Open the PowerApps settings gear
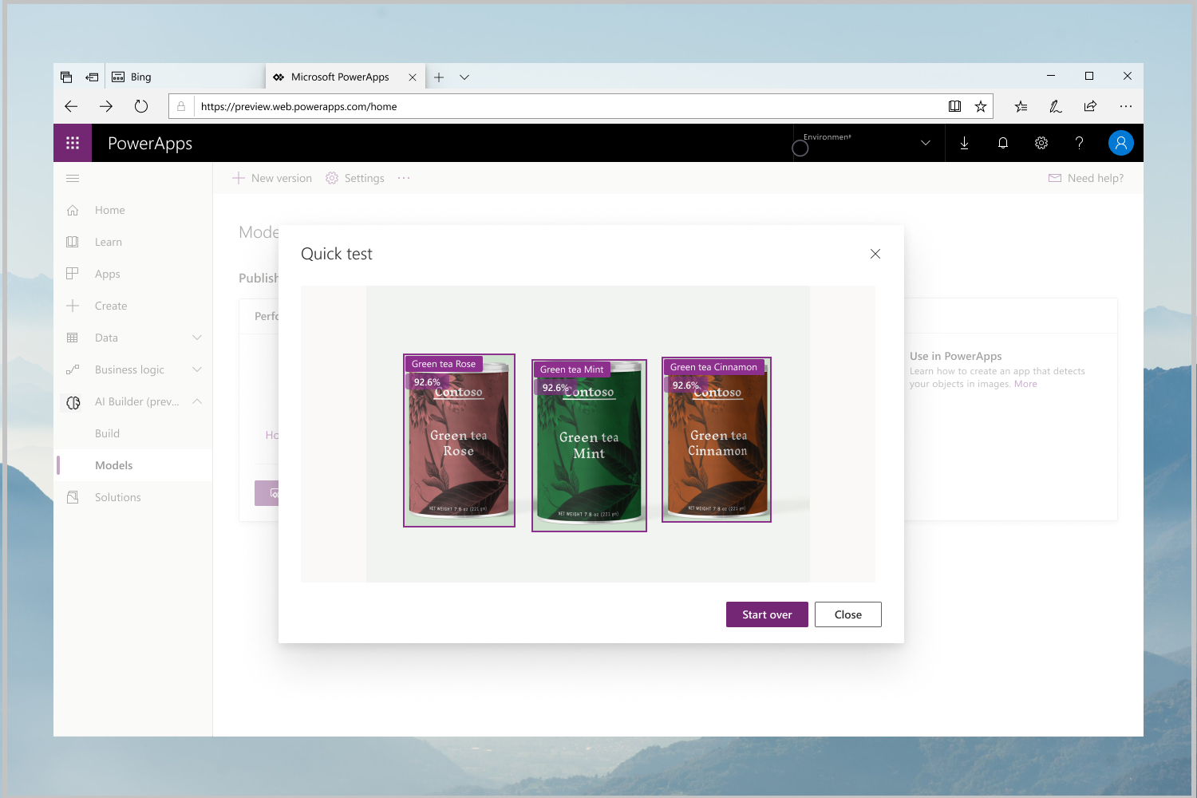Image resolution: width=1197 pixels, height=798 pixels. pos(1041,143)
